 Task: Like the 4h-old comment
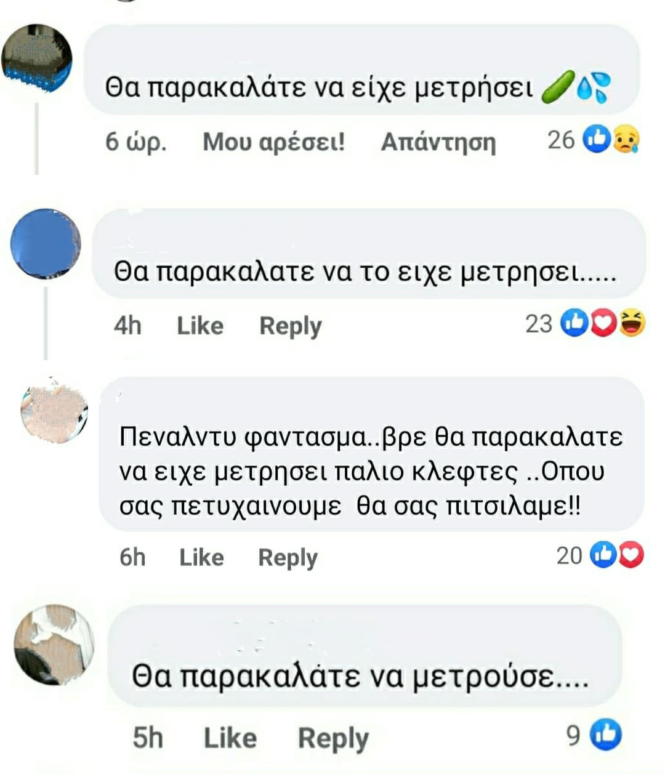coord(200,325)
